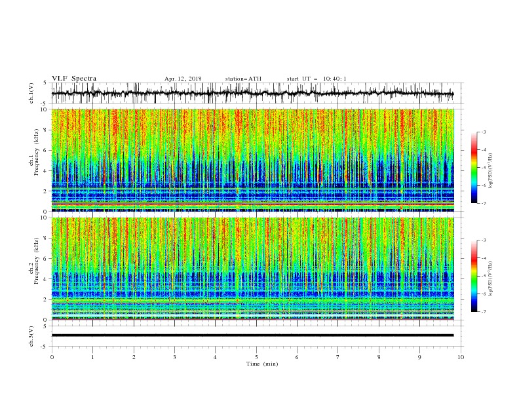Click the "Time (min)" x-axis label
This screenshot has height=401, width=519.
point(262,364)
